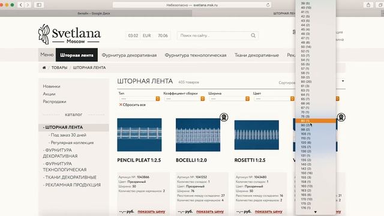Click the red X beside Сбросить все

(x=121, y=104)
